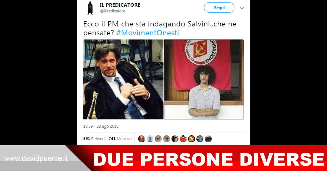Open the fifth avatar with sunglasses
The width and height of the screenshot is (327, 171).
175,139
